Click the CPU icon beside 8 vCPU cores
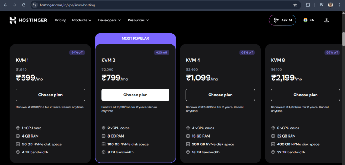This screenshot has width=345, height=165. [x=273, y=128]
